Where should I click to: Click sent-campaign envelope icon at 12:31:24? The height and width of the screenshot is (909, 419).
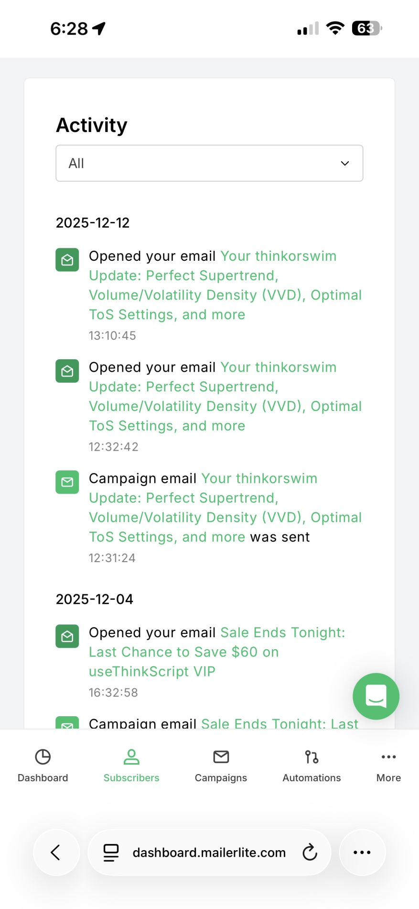point(67,482)
